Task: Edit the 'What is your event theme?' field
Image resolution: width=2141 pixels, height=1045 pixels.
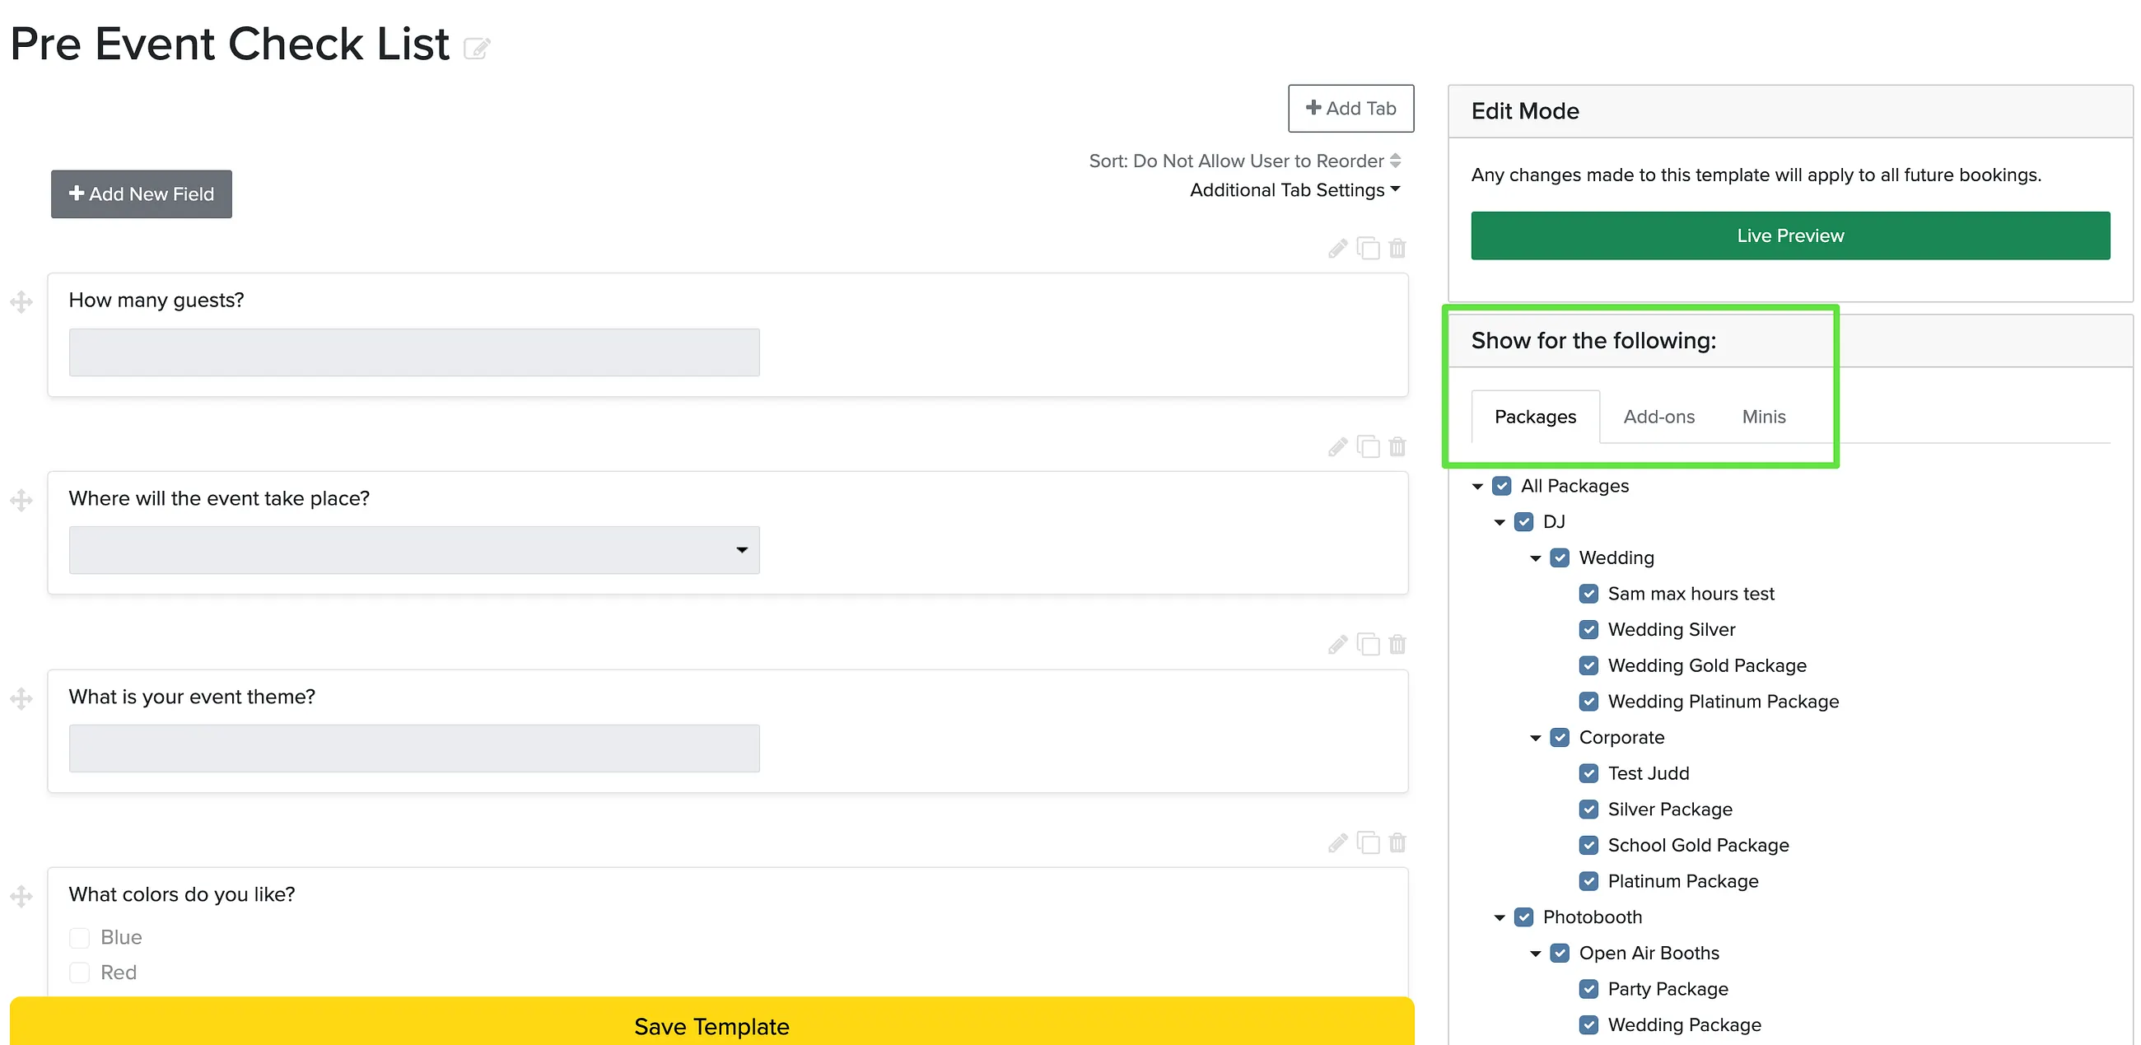Action: point(1337,645)
